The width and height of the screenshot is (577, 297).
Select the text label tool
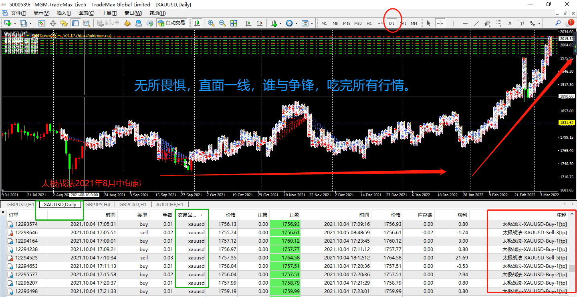pos(521,23)
